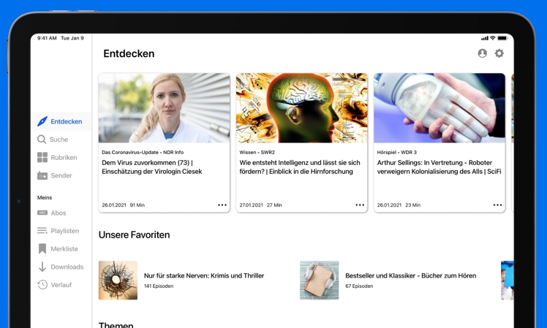Click the Verlauf history clock icon

42,285
